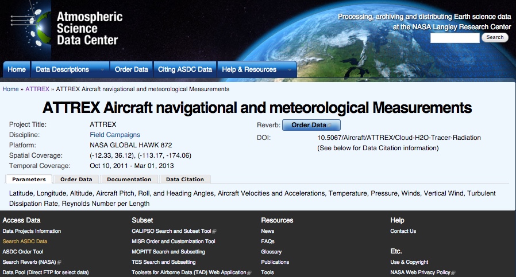
Task: Open Data Pool (Direct FTP) link
Action: pyautogui.click(x=45, y=272)
